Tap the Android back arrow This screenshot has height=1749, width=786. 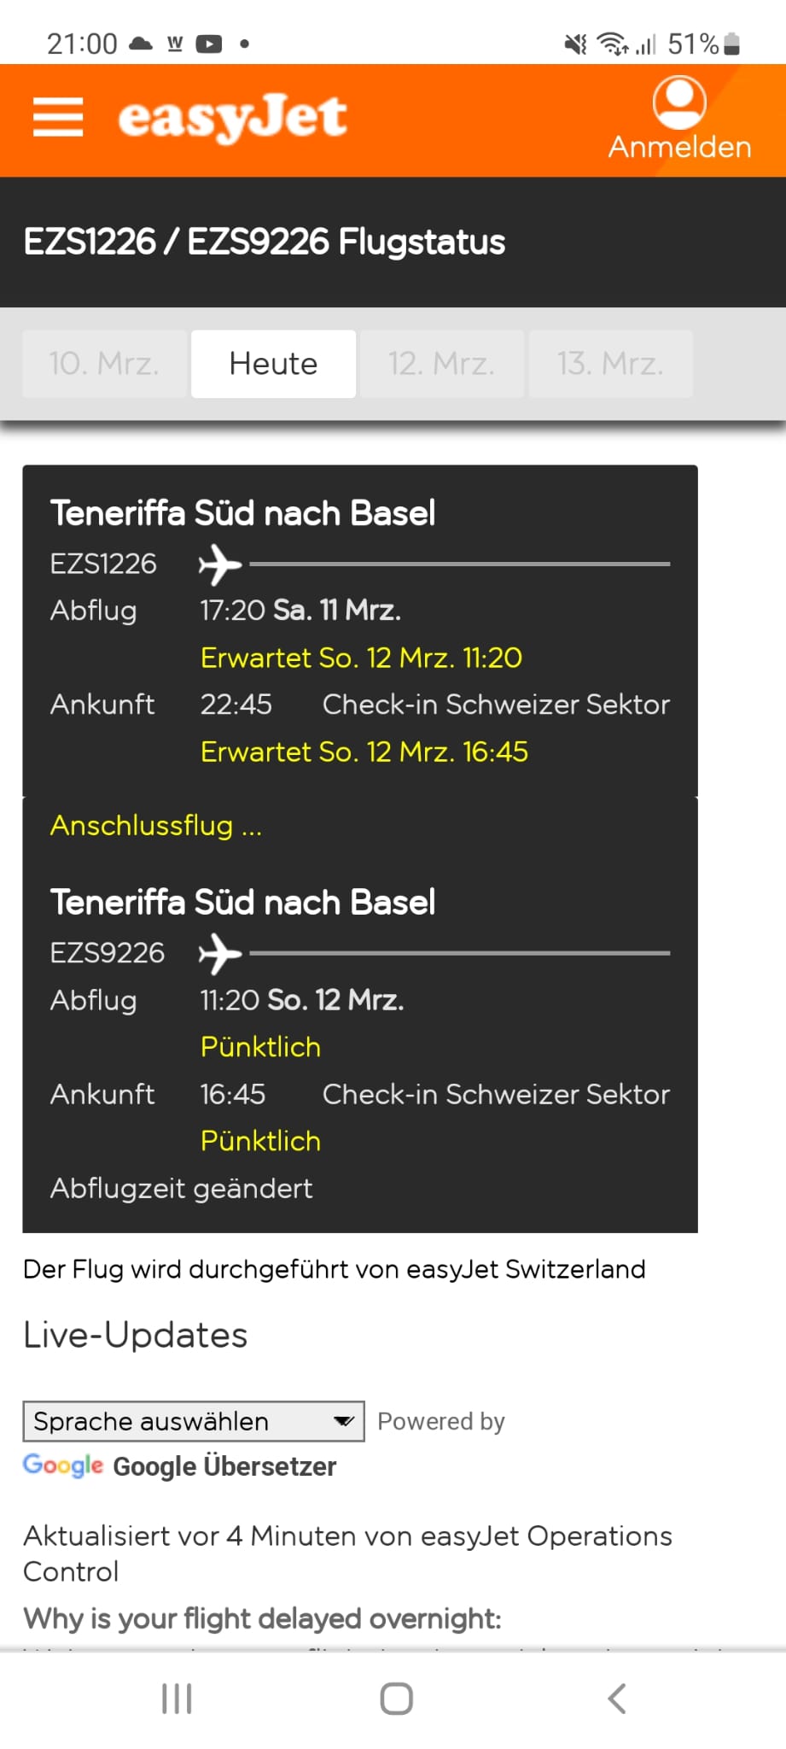[617, 1699]
